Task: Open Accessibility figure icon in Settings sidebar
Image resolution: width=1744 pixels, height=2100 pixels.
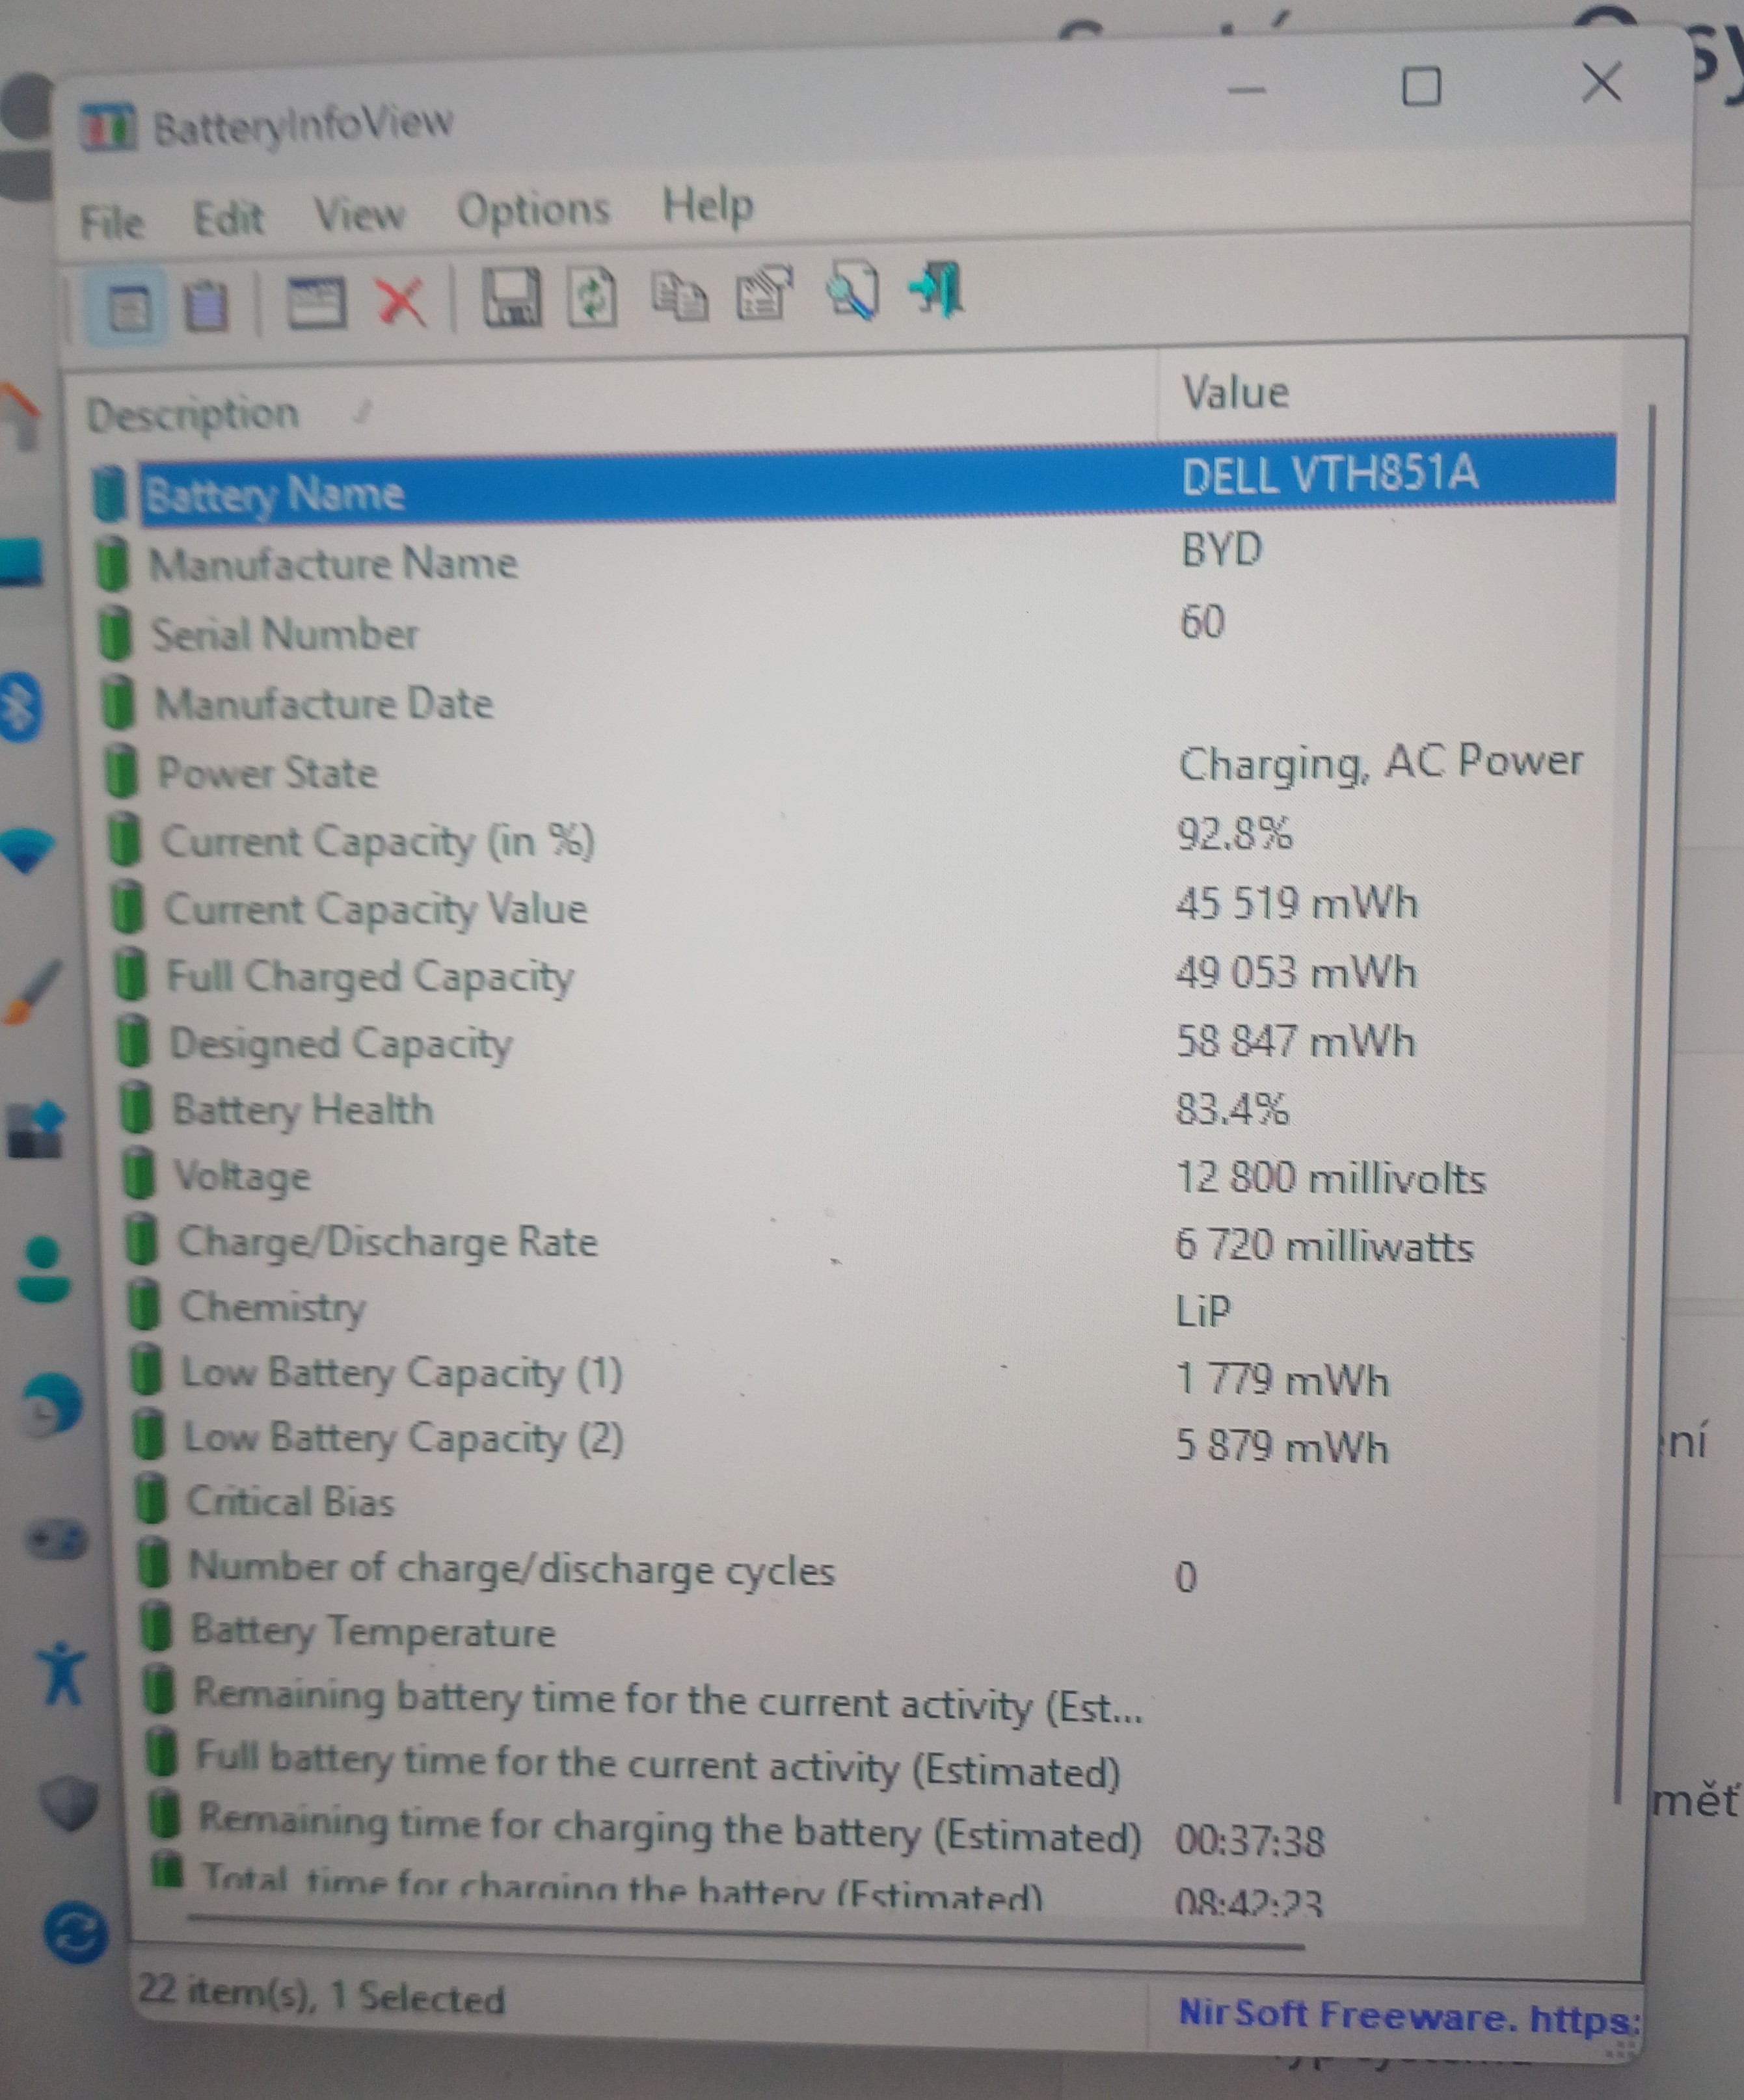Action: pos(62,1673)
